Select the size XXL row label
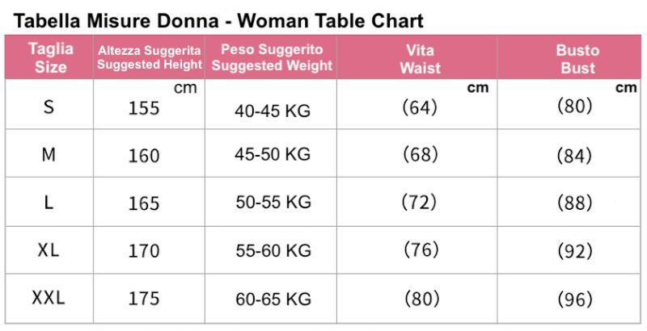This screenshot has width=647, height=331. (49, 298)
